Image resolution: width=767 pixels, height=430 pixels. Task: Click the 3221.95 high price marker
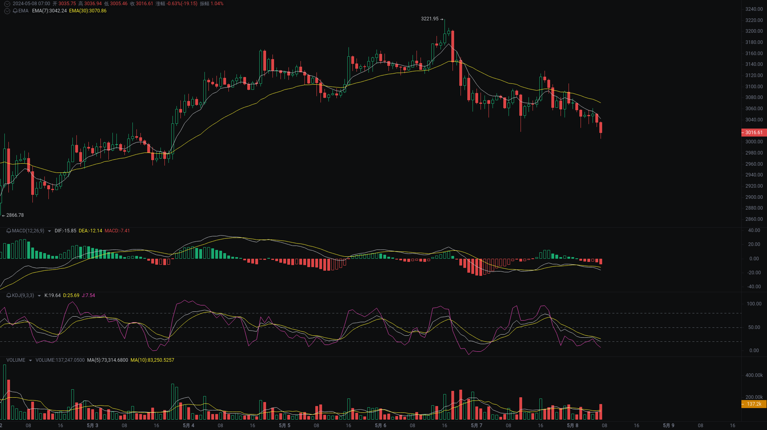click(x=430, y=18)
